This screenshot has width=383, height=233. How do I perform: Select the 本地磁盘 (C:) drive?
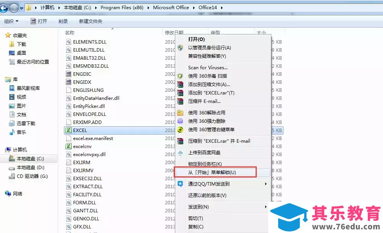[30, 159]
